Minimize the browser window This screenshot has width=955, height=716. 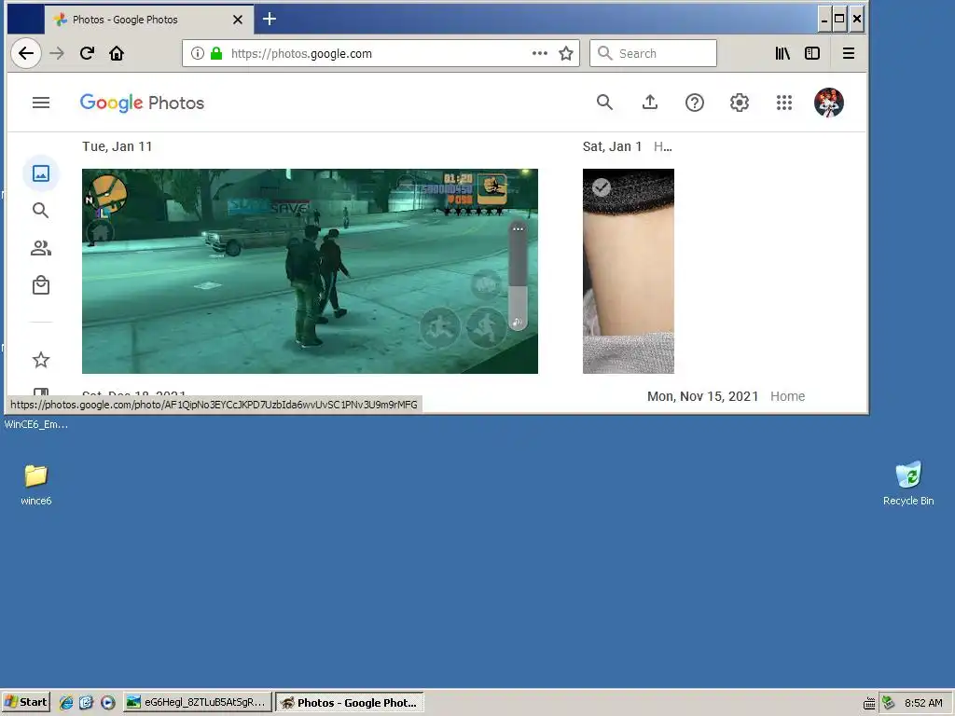[824, 20]
